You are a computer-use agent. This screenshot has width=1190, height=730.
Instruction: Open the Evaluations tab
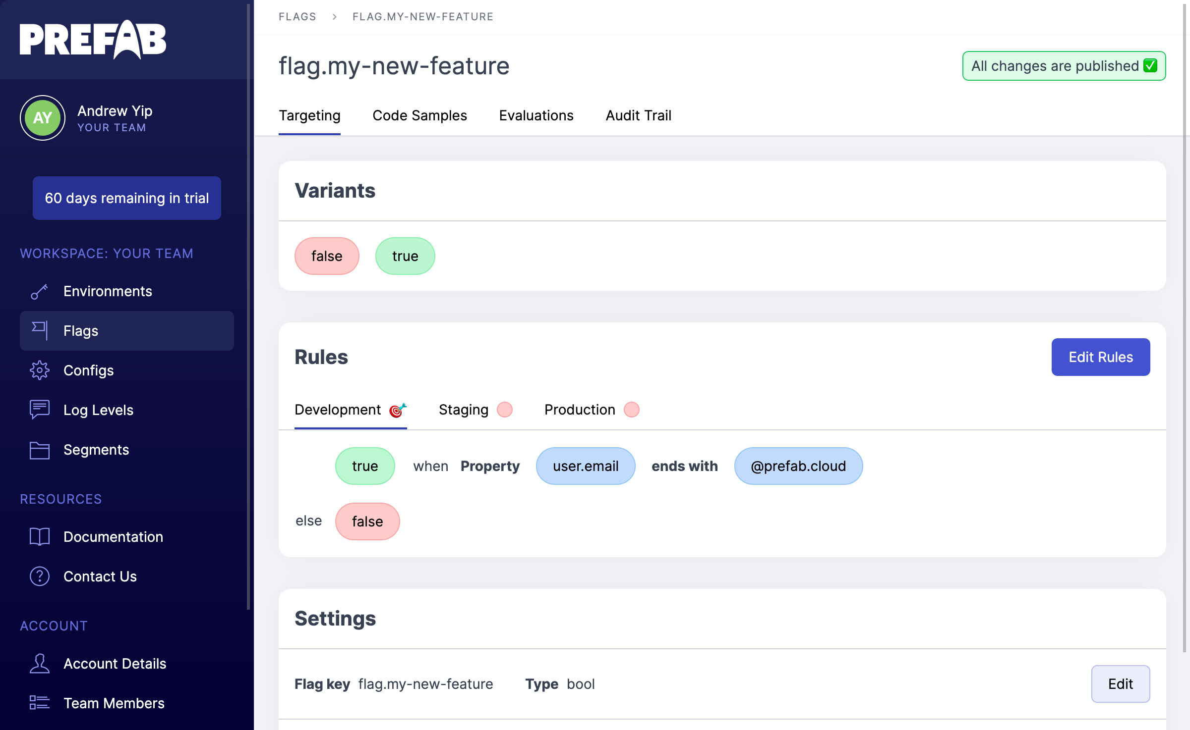click(536, 115)
